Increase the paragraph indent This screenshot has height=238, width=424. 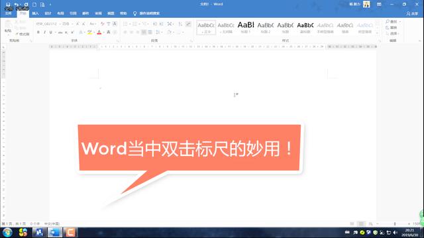coord(161,24)
